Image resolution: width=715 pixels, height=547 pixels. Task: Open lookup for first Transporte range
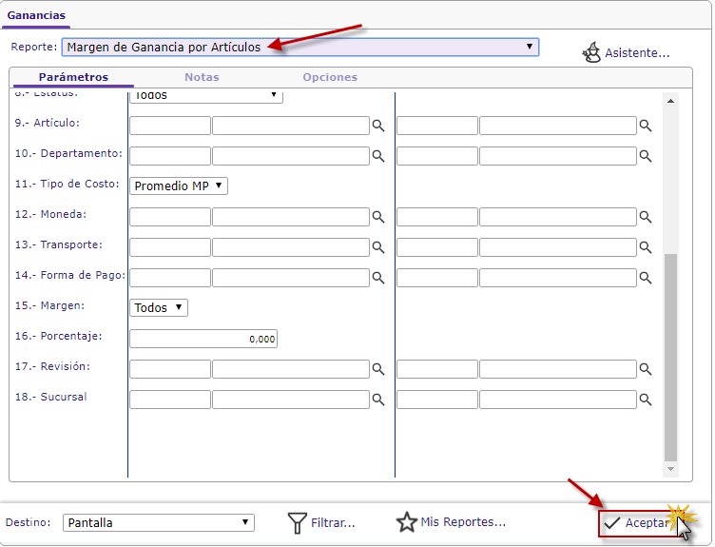click(378, 247)
